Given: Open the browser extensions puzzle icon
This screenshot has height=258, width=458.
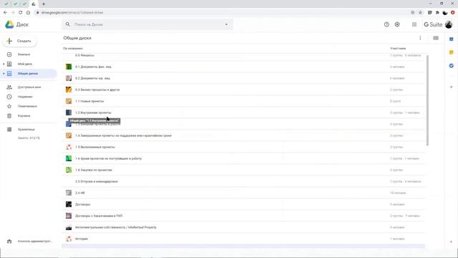Looking at the screenshot, I should click(x=437, y=13).
